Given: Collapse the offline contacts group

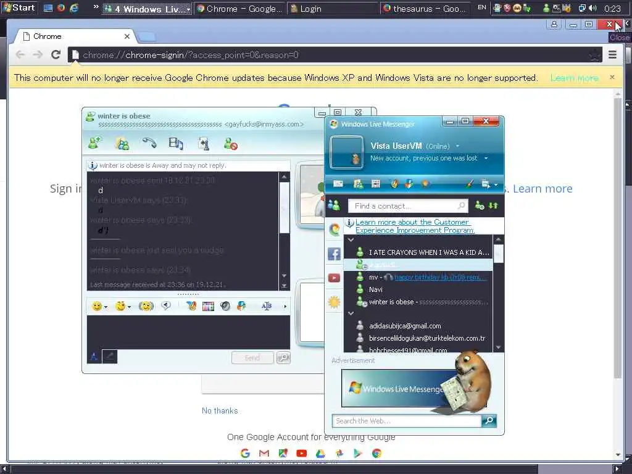Looking at the screenshot, I should tap(351, 313).
